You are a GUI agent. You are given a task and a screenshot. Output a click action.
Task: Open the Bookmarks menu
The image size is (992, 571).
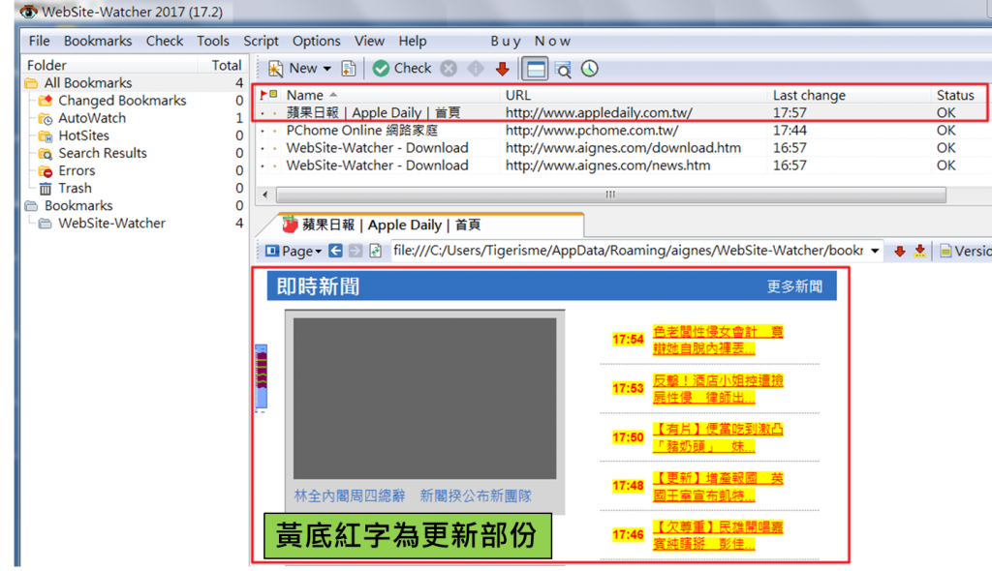tap(98, 41)
